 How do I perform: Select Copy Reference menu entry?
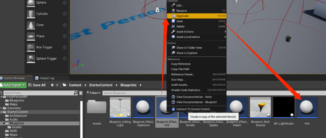pyautogui.click(x=196, y=64)
